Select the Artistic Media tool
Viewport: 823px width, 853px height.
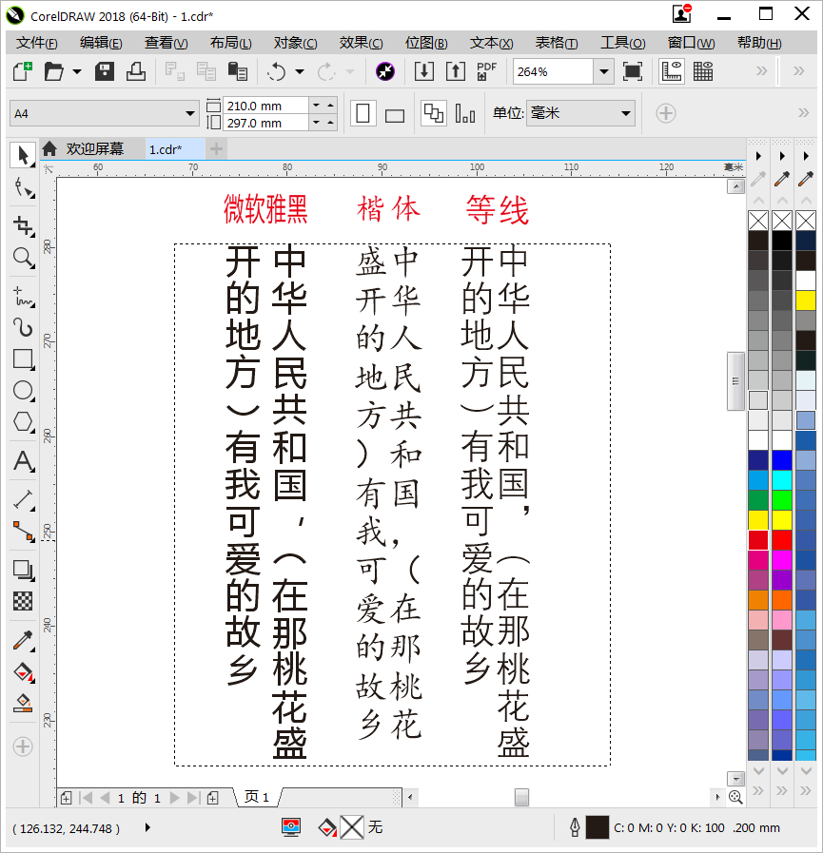23,327
